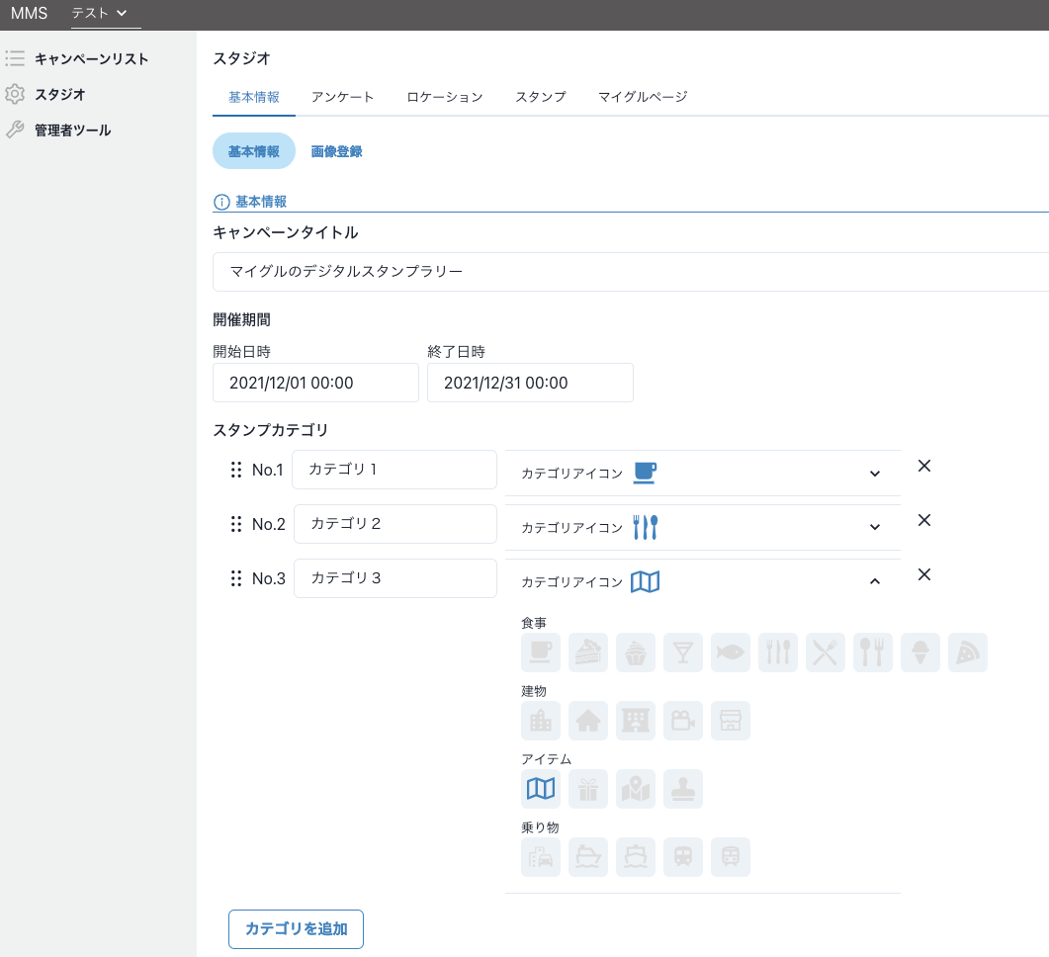Image resolution: width=1049 pixels, height=957 pixels.
Task: Click the 開始日時 date field
Action: click(x=315, y=383)
